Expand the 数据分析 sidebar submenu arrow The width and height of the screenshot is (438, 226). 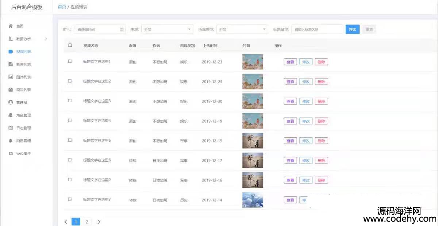46,39
